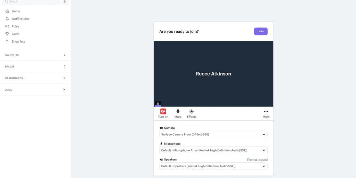Click the Goals trophy icon

pyautogui.click(x=7, y=34)
